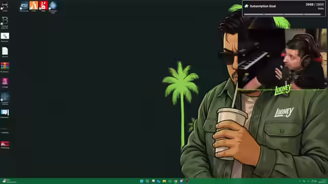Open the weather widget on the taskbar
This screenshot has height=184, width=328.
click(x=9, y=181)
